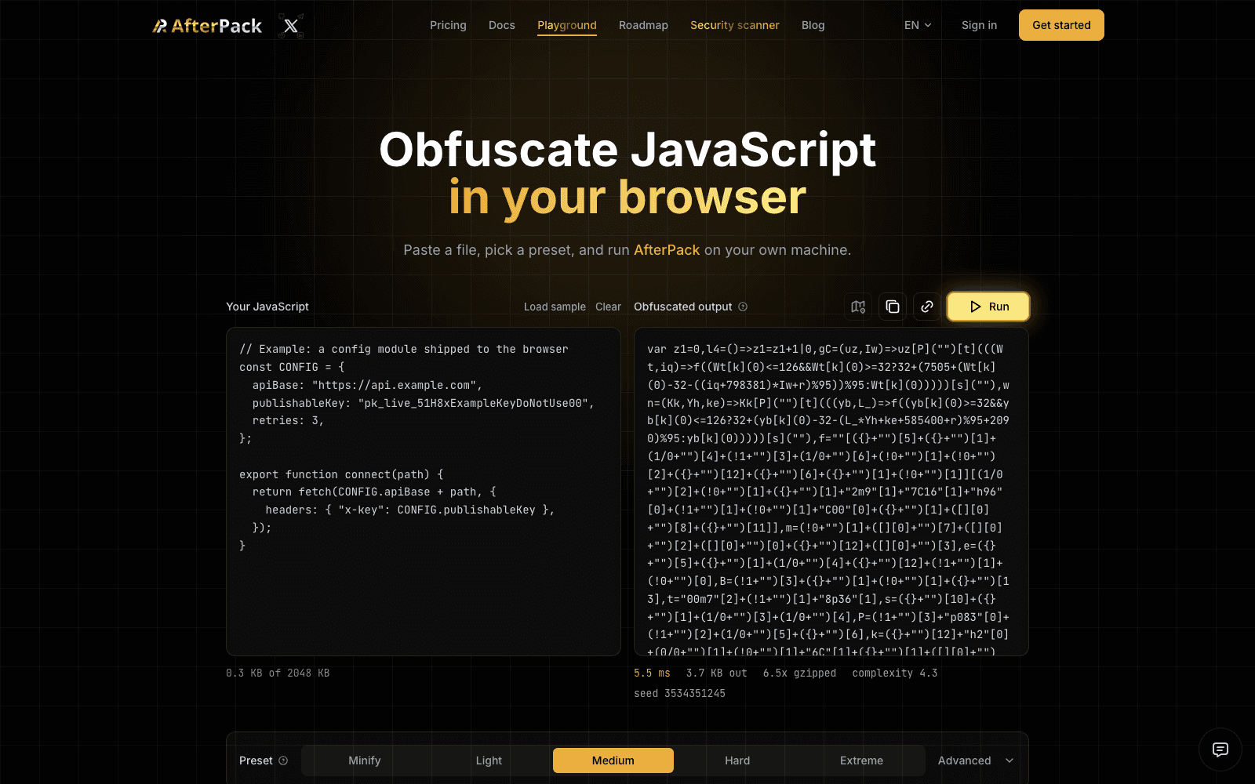Copy obfuscated output with copy icon
Viewport: 1255px width, 784px height.
pos(893,307)
